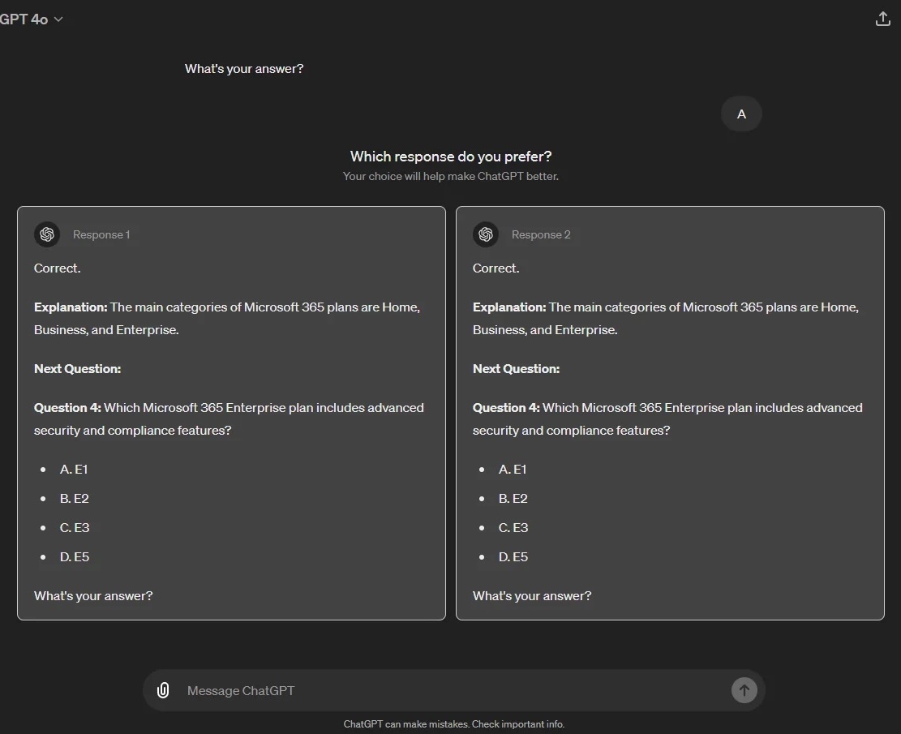The image size is (901, 734).
Task: Click option B. E2 in Response 2
Action: tap(513, 499)
